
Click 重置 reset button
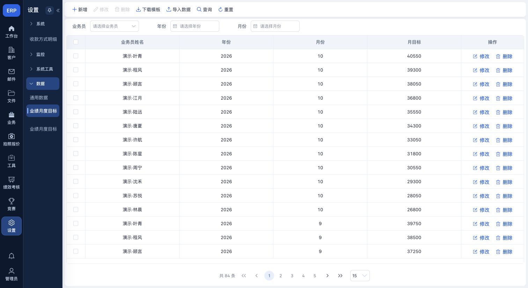226,10
